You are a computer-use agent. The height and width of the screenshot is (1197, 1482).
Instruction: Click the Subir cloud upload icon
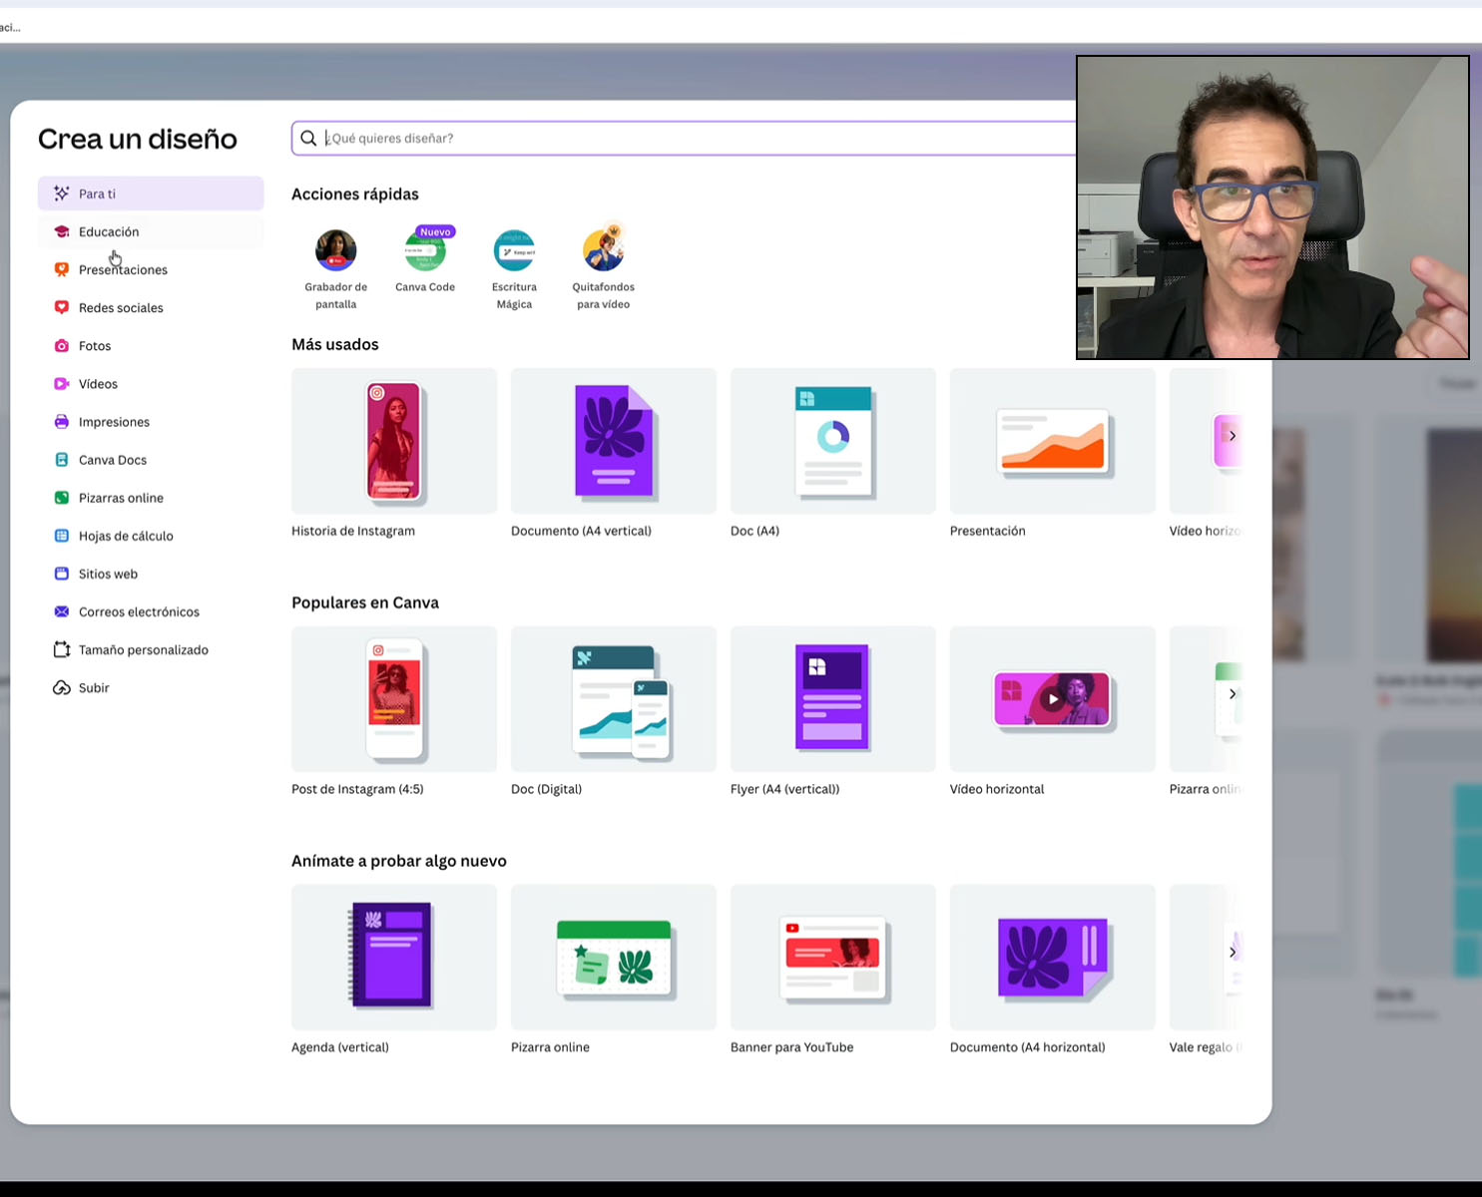61,687
